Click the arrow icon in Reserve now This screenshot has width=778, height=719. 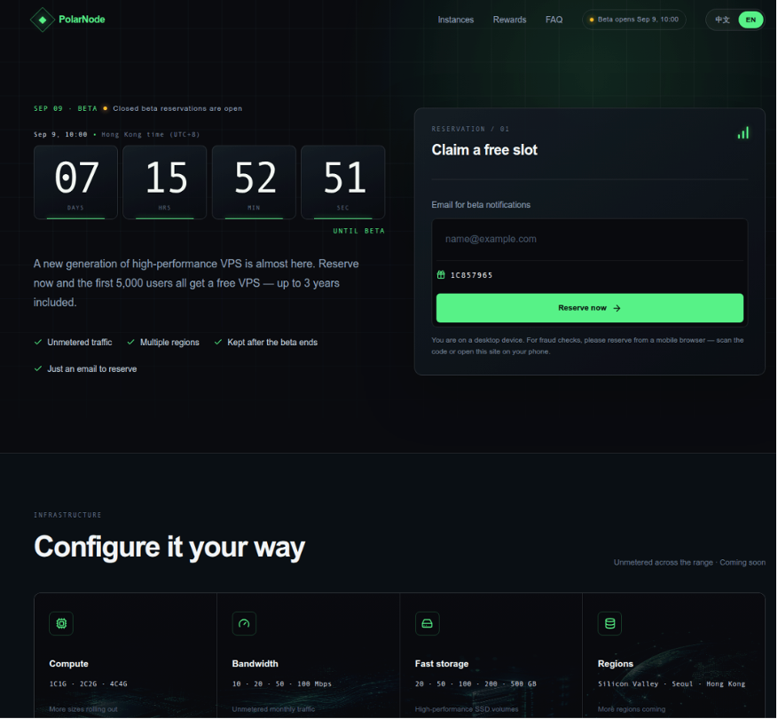pyautogui.click(x=617, y=308)
